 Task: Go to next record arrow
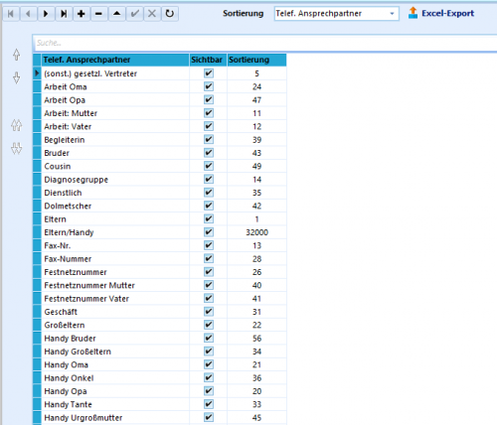pyautogui.click(x=46, y=14)
